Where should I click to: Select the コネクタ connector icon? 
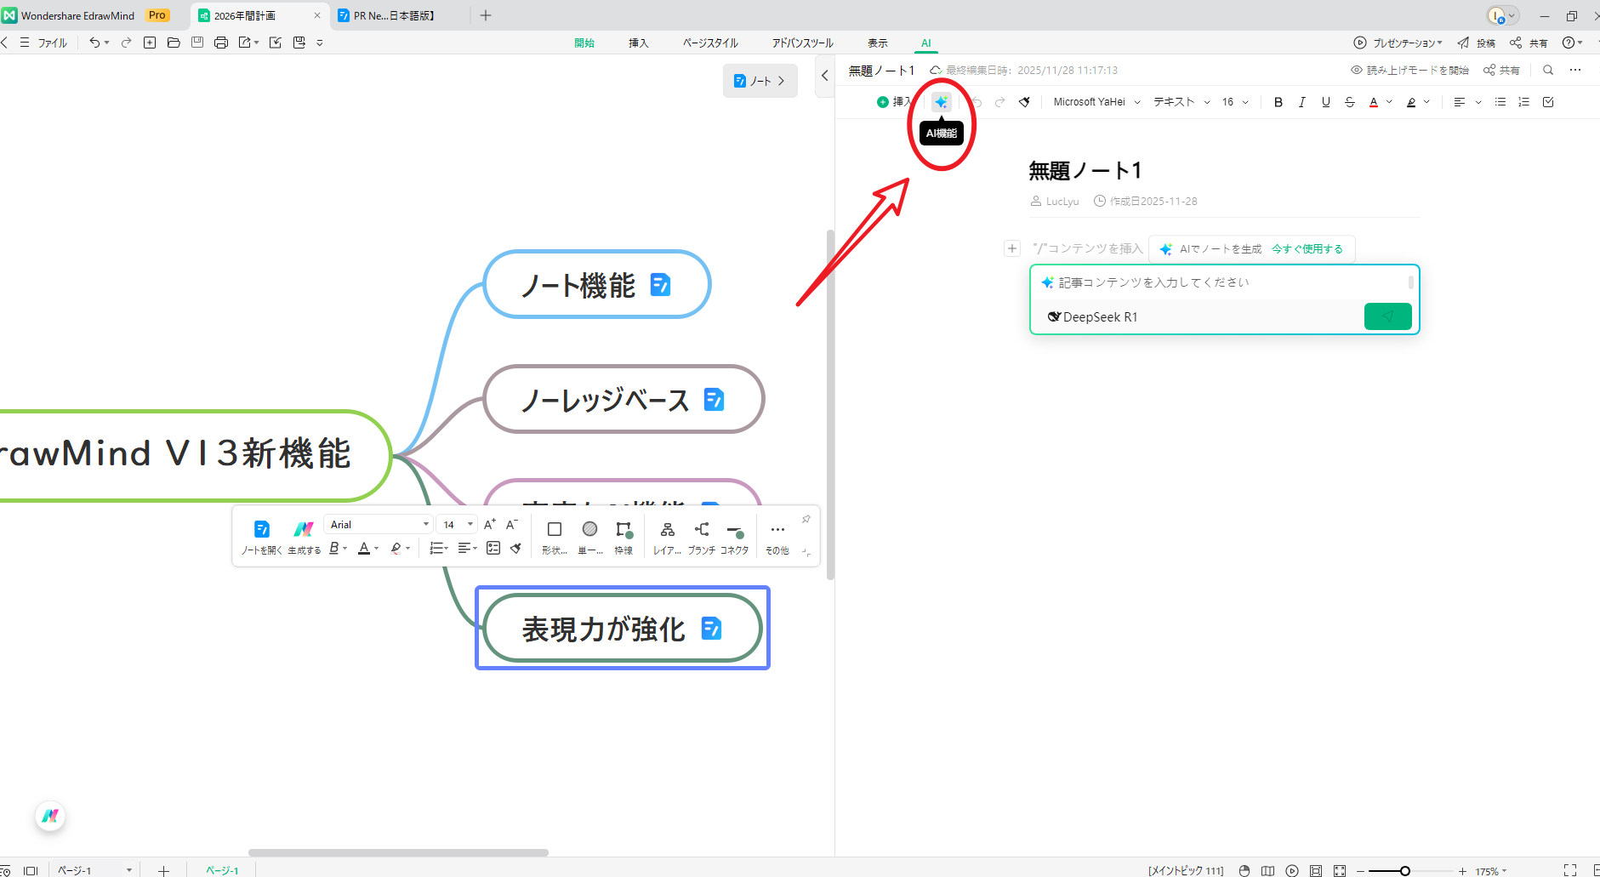click(x=735, y=529)
